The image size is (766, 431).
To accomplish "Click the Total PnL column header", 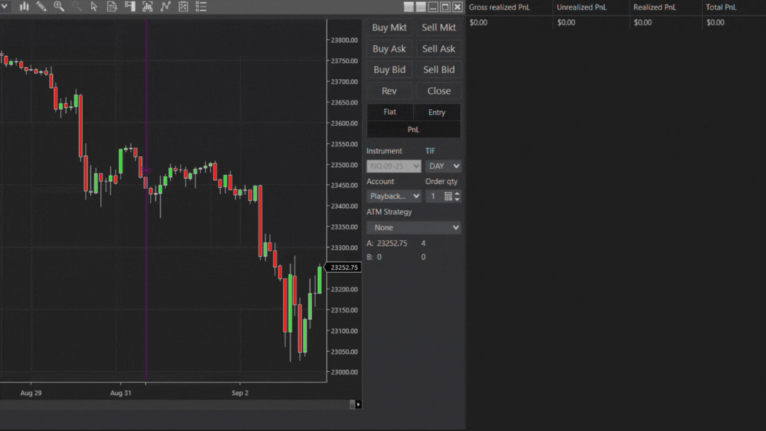I will click(x=721, y=7).
